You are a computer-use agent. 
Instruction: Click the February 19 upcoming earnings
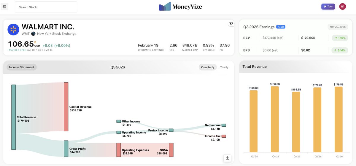(148, 45)
